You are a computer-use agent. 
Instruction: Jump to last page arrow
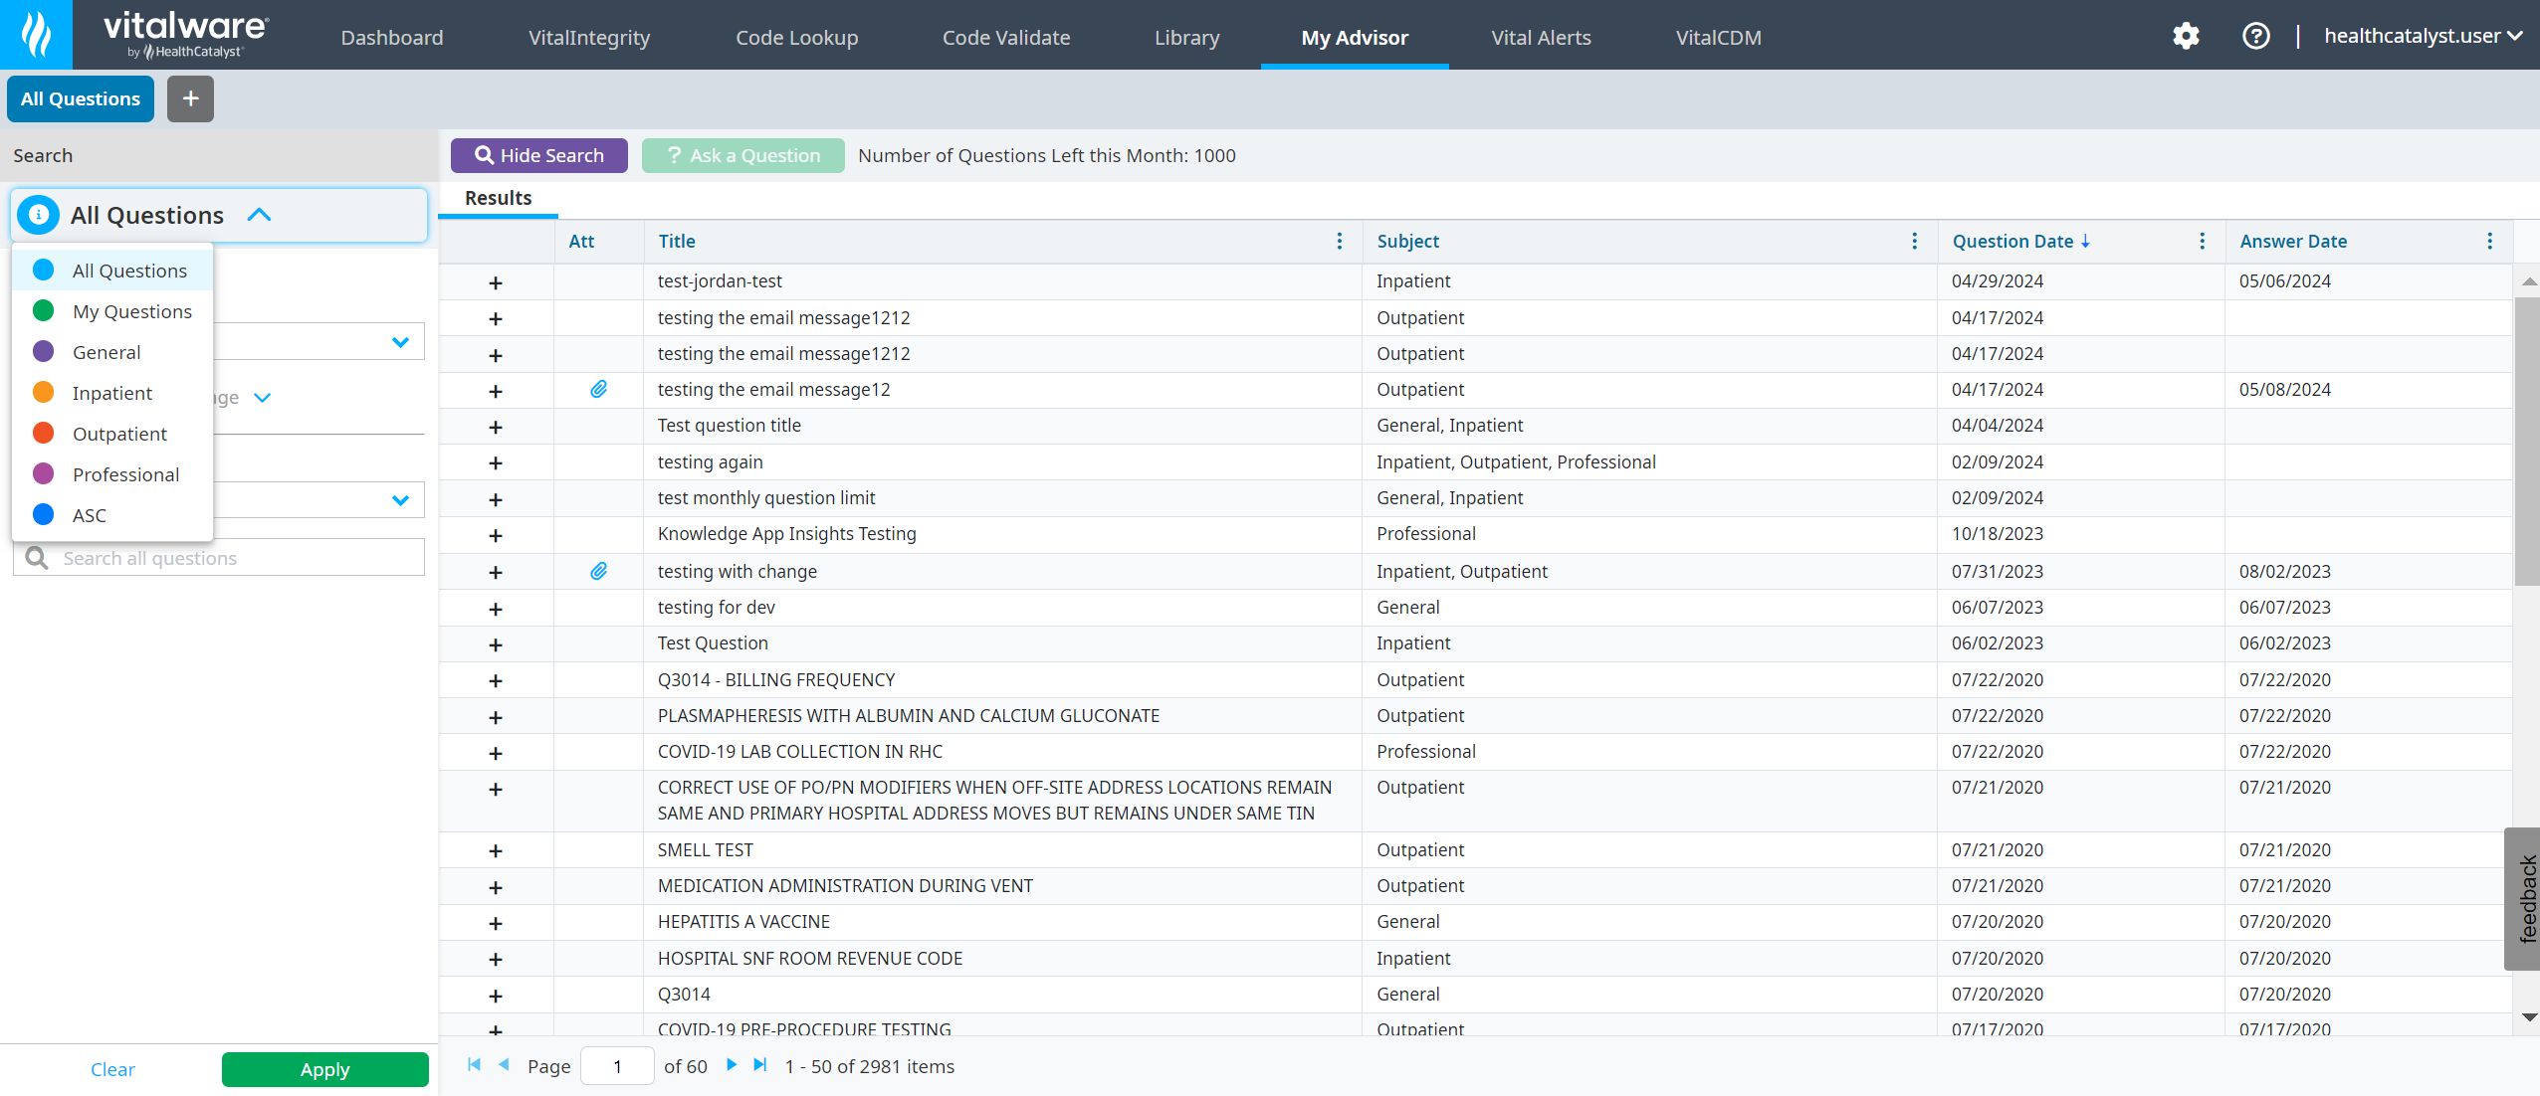point(760,1065)
